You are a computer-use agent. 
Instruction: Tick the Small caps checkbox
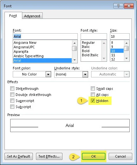click(93, 89)
